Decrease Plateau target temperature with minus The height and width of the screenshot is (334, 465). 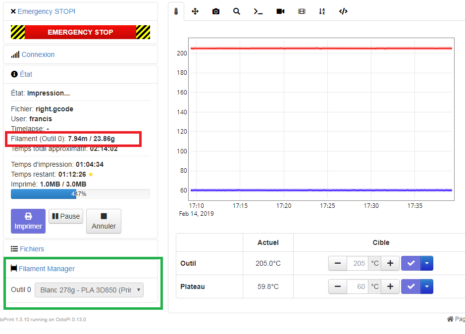tap(337, 286)
